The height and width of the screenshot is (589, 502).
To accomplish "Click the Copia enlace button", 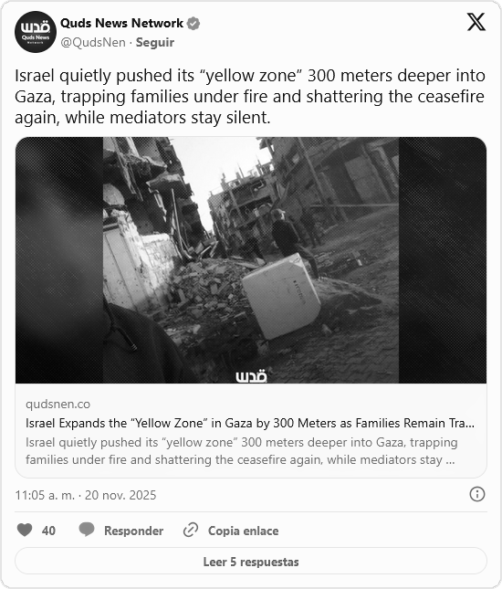I will point(231,531).
